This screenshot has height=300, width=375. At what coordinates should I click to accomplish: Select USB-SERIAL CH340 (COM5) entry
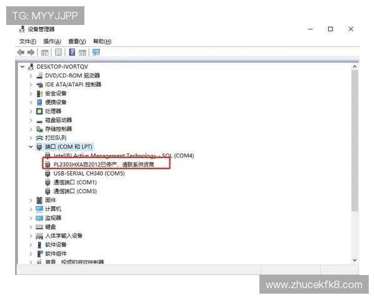(x=89, y=174)
